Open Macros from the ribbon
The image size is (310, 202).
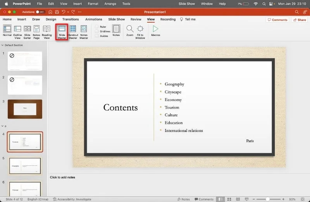155,29
